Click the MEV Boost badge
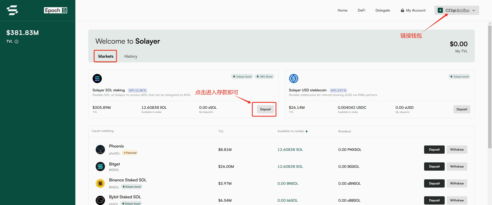 pyautogui.click(x=264, y=76)
